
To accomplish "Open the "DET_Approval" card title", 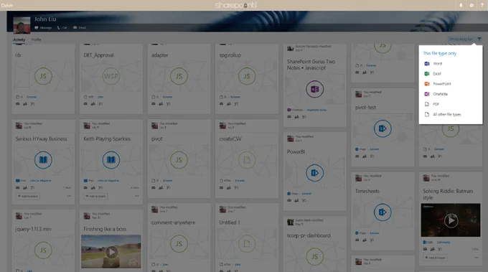I will click(x=98, y=55).
